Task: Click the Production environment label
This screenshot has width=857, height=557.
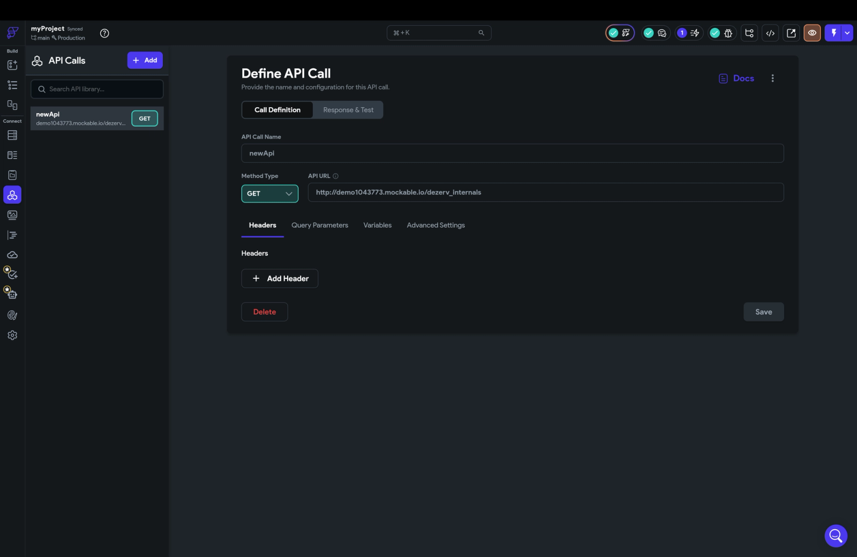Action: (69, 38)
